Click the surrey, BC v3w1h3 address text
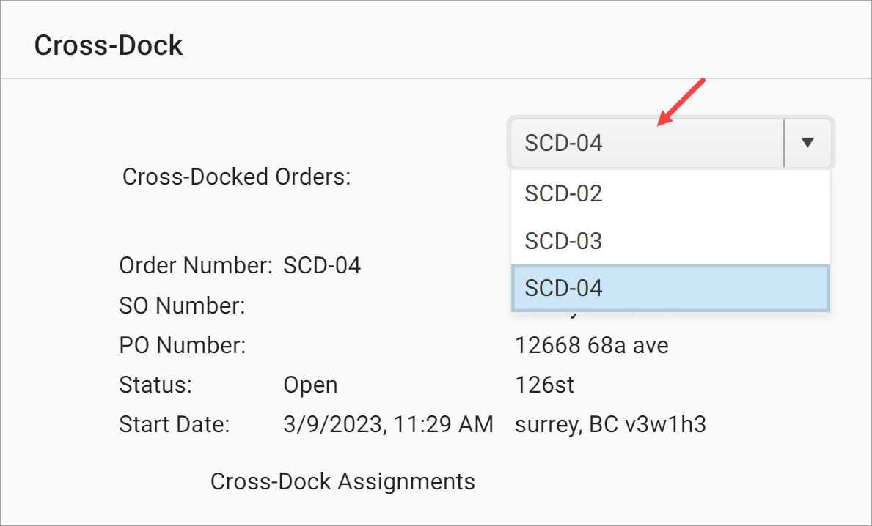Viewport: 872px width, 526px height. pos(610,423)
